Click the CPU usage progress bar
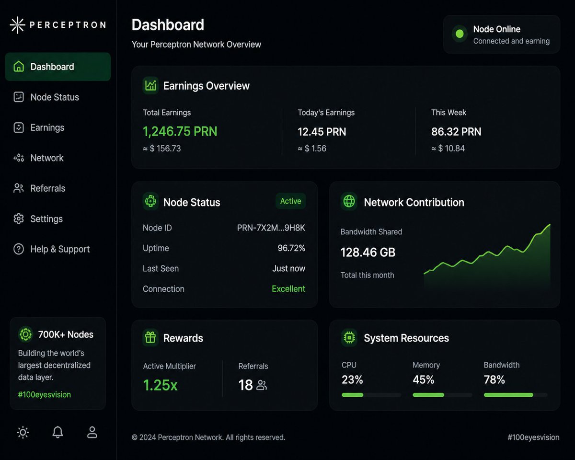 pos(371,395)
